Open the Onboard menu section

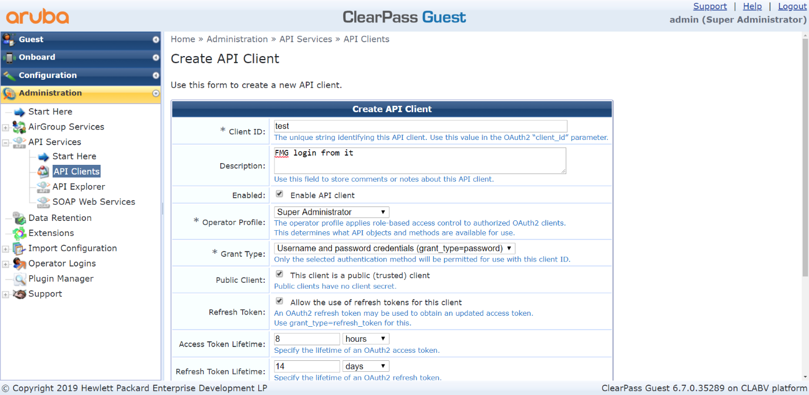(81, 57)
